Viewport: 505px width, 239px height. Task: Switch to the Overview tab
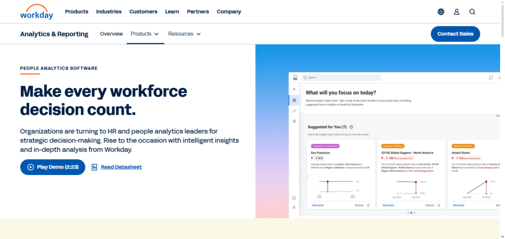point(111,34)
